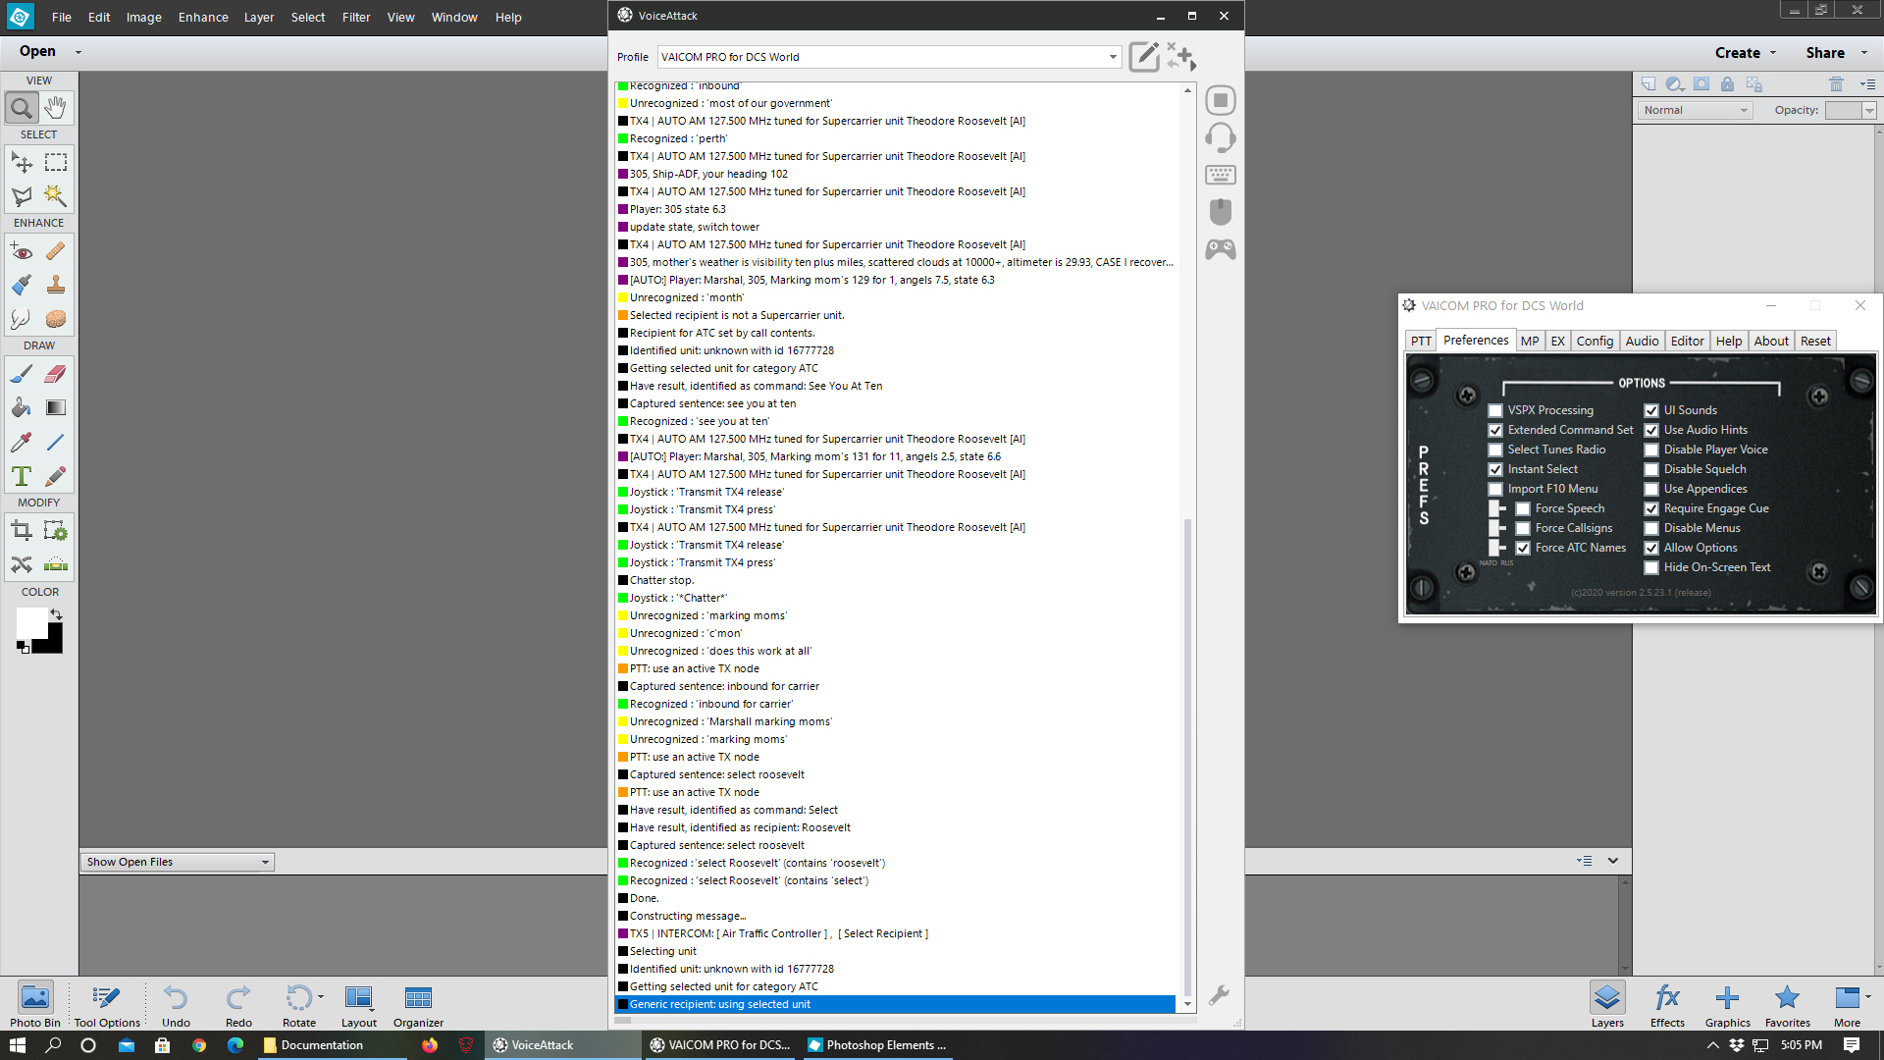
Task: Select the Brush tool
Action: click(x=22, y=374)
